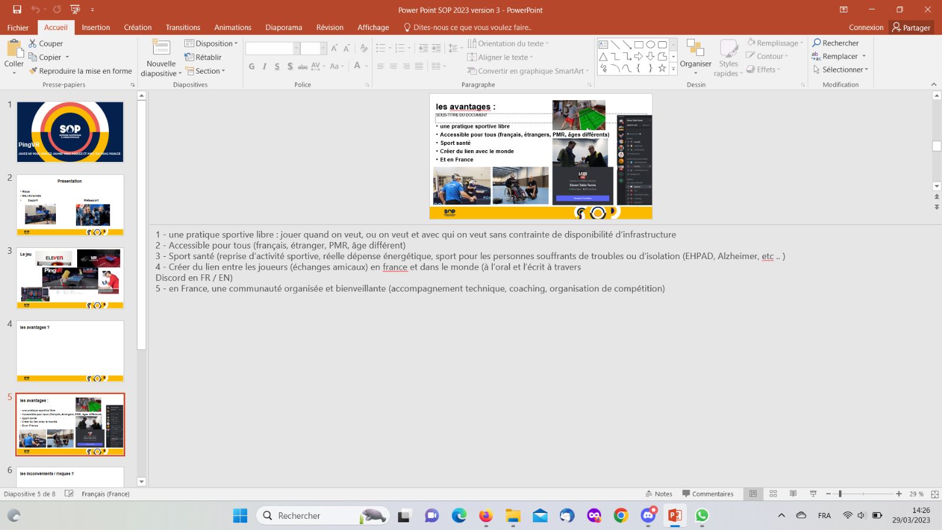The width and height of the screenshot is (942, 530).
Task: Open the Insertion ribbon tab
Action: point(95,28)
